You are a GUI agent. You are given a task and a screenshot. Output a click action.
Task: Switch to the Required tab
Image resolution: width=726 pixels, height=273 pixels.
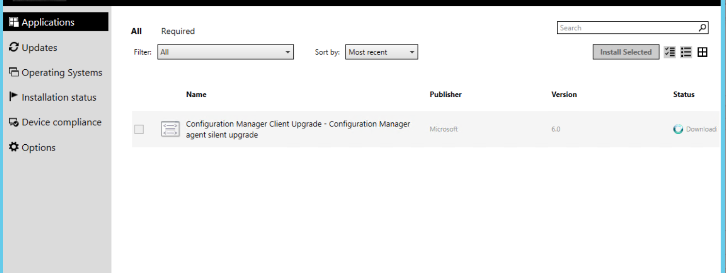(x=178, y=31)
